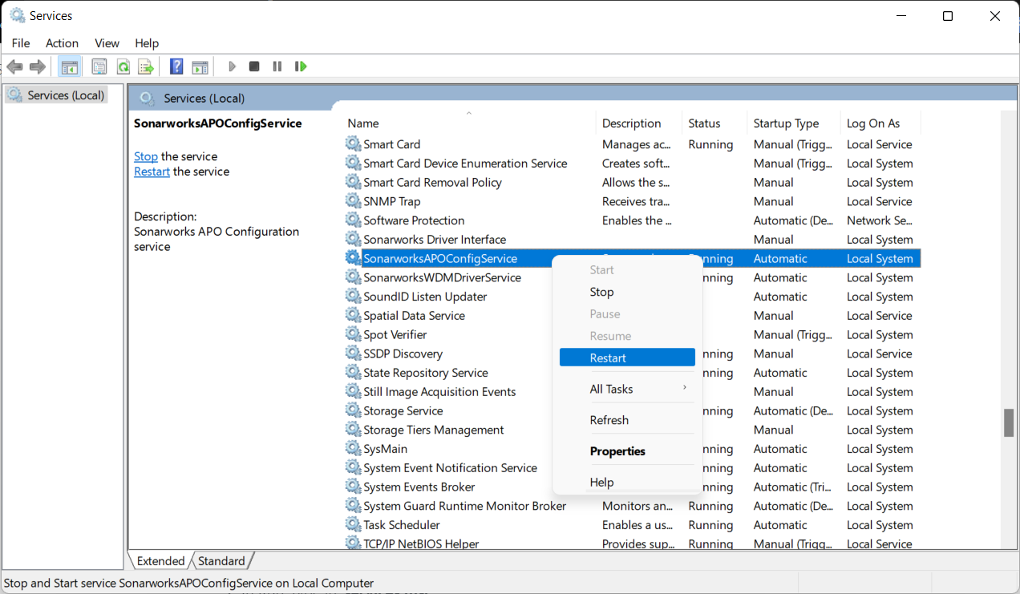Sort by the Log On As column header

(880, 123)
